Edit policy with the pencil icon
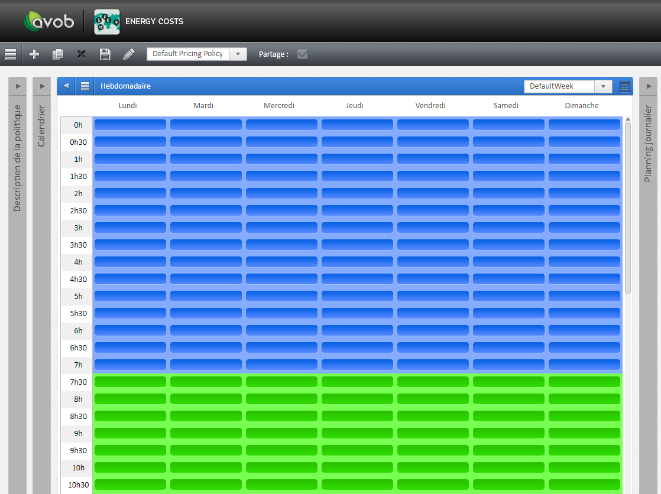The image size is (661, 494). (x=128, y=54)
